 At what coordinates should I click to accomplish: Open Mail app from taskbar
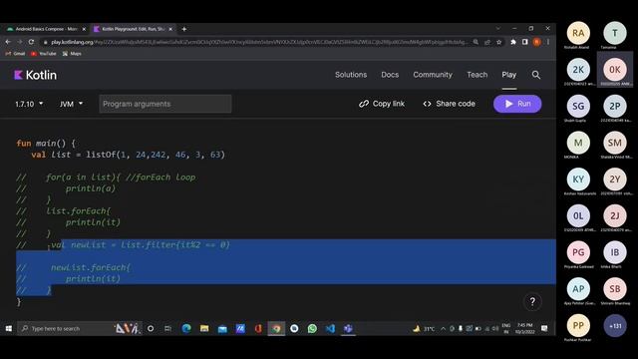pyautogui.click(x=222, y=328)
